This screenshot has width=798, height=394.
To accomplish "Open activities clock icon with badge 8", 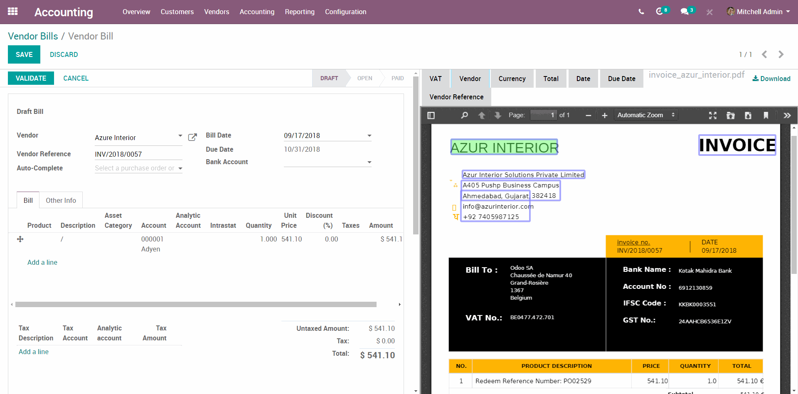I will (662, 11).
